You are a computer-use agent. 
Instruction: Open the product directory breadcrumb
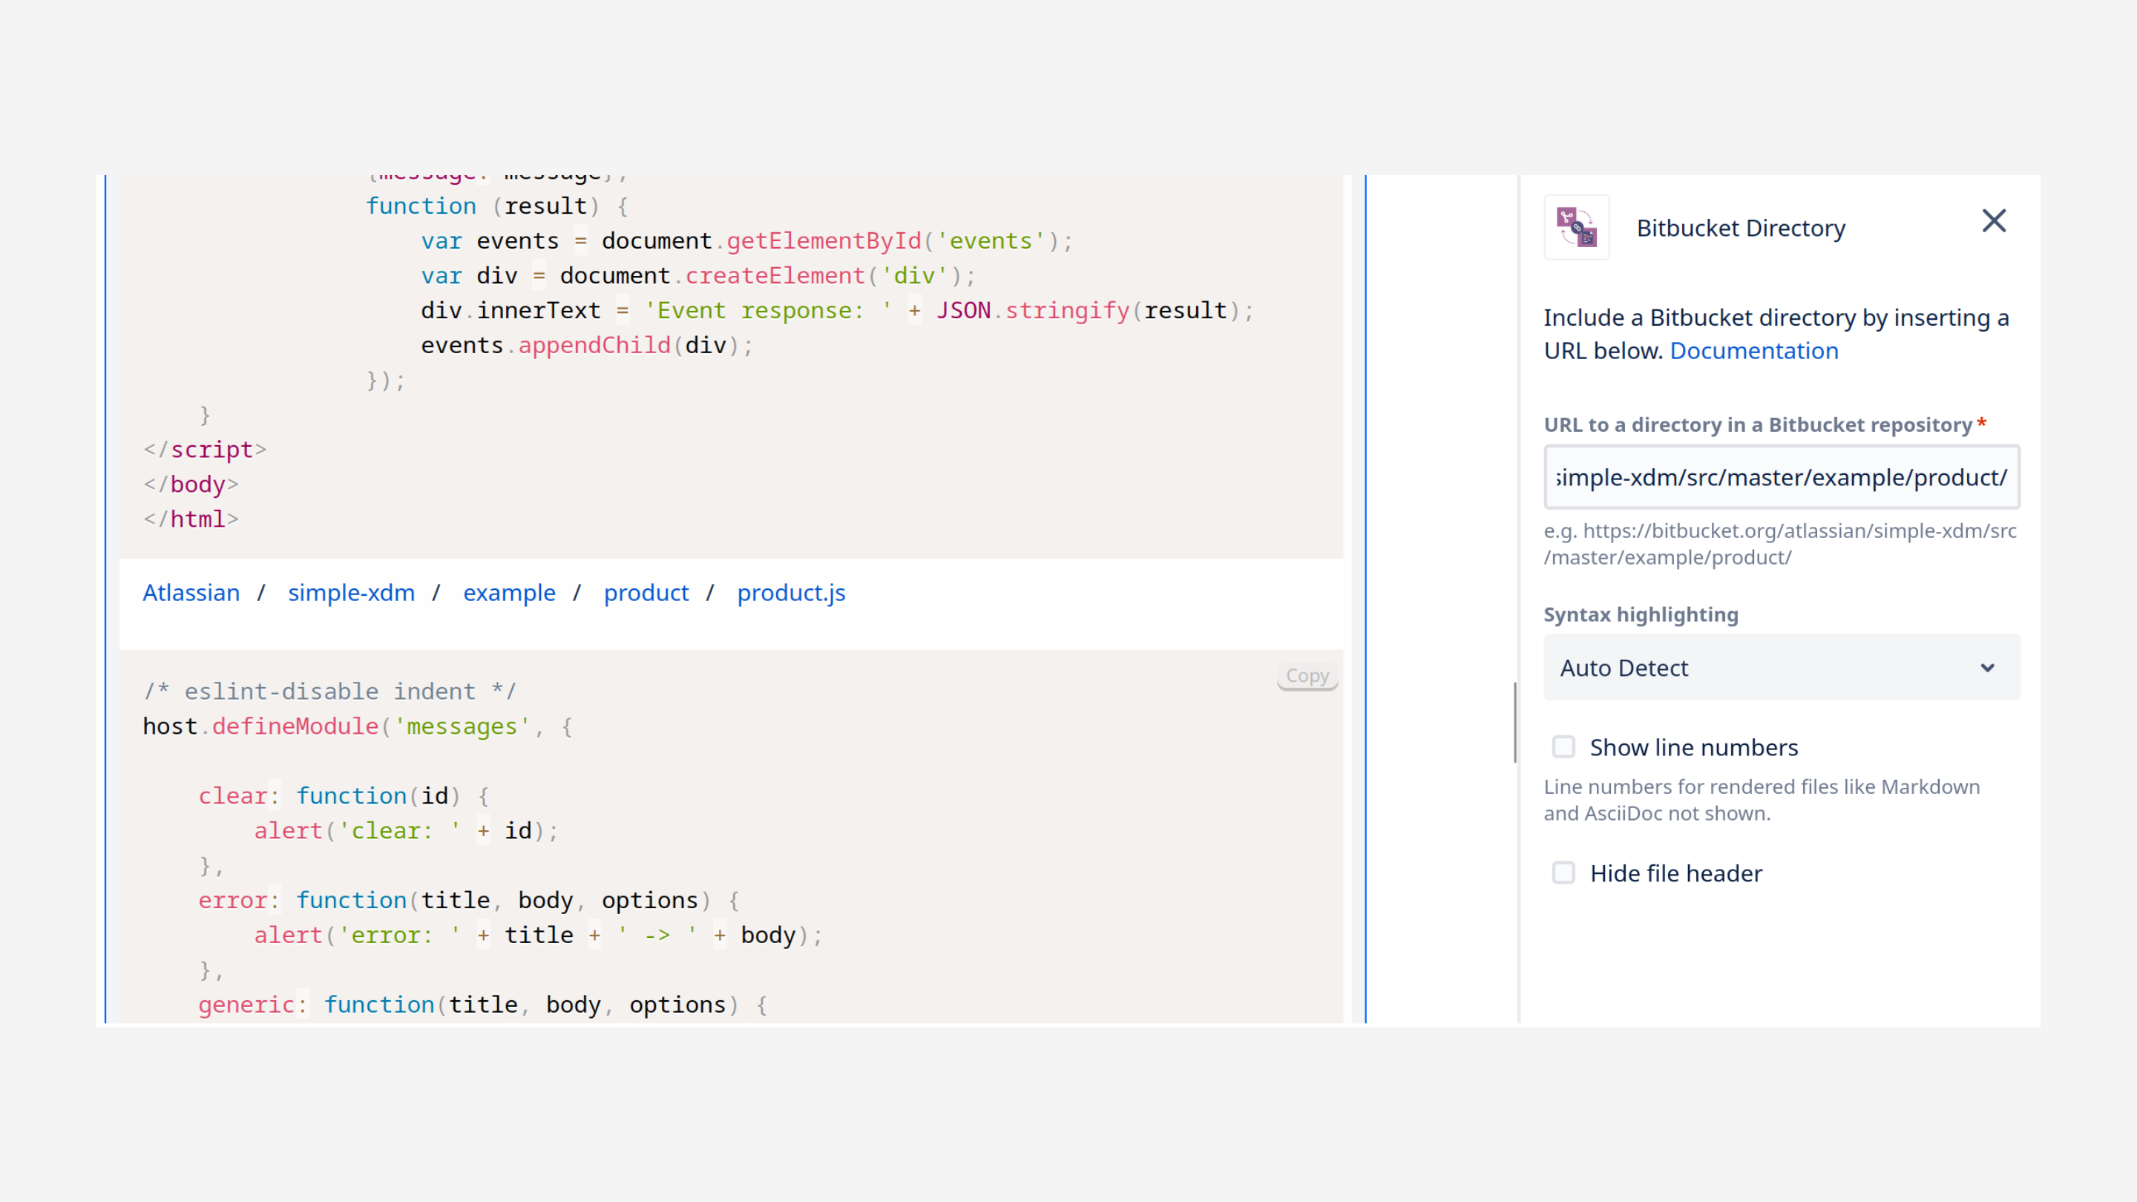click(646, 592)
